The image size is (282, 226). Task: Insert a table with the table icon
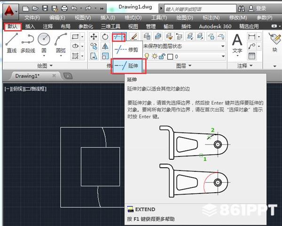[251, 56]
